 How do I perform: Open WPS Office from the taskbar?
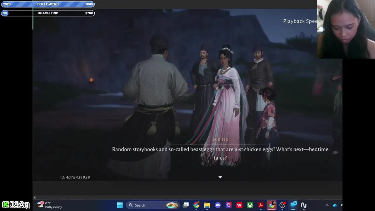239,205
